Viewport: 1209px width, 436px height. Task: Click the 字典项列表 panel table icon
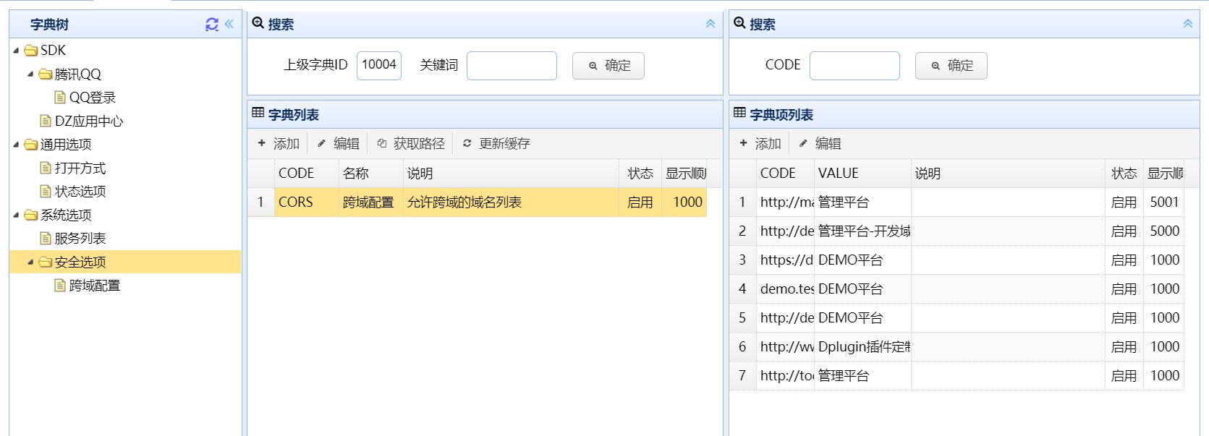(739, 113)
